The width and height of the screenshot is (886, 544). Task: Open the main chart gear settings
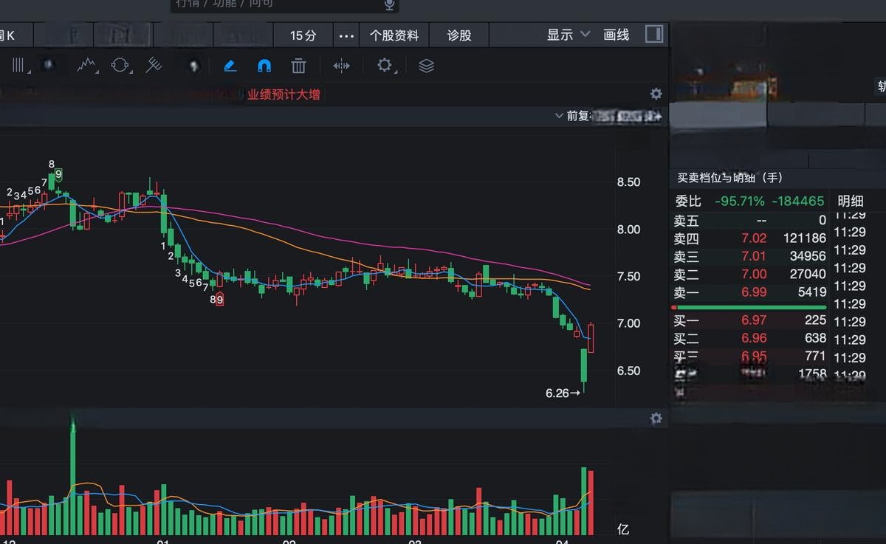(656, 94)
